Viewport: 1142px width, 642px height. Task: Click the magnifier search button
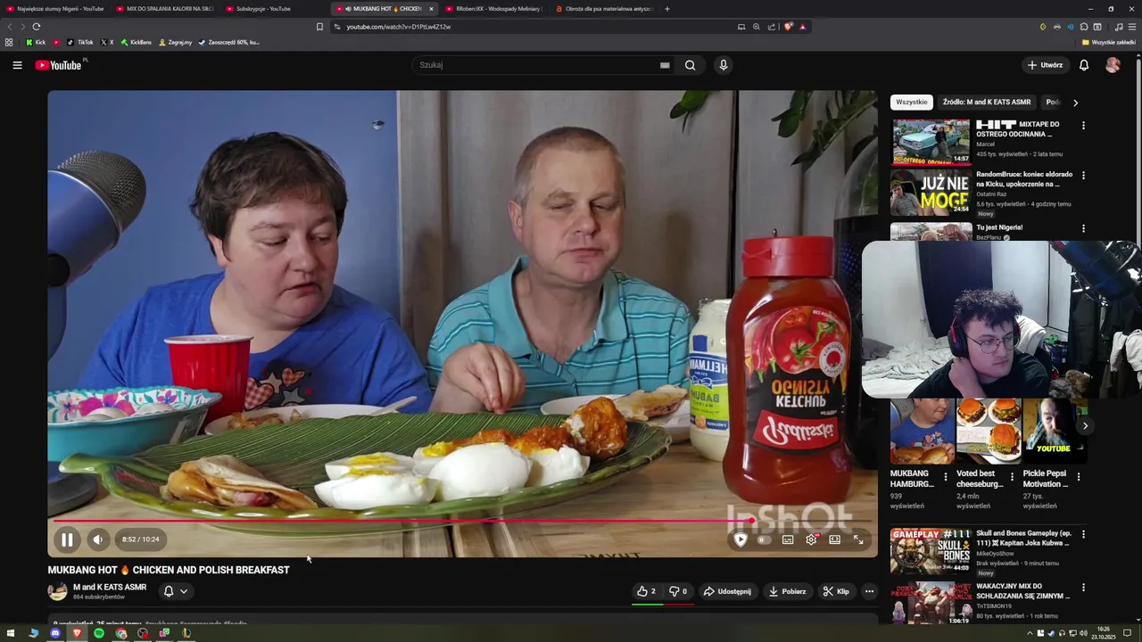tap(690, 65)
